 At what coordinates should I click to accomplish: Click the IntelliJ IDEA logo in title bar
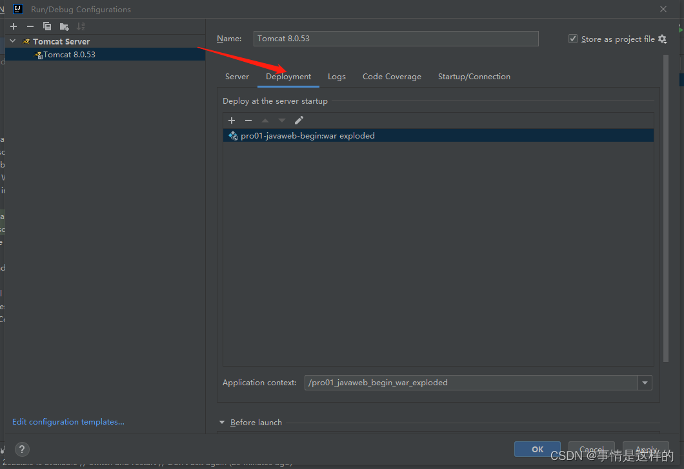tap(18, 9)
